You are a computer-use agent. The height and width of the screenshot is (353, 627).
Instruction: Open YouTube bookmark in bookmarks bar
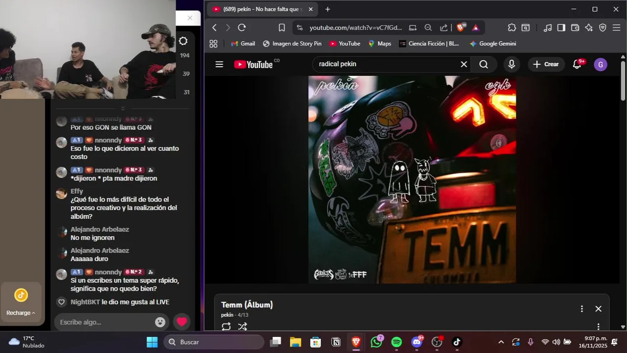(345, 44)
